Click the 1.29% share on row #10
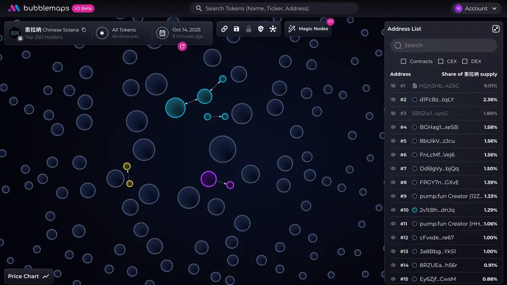Viewport: 507px width, 285px height. (x=490, y=210)
